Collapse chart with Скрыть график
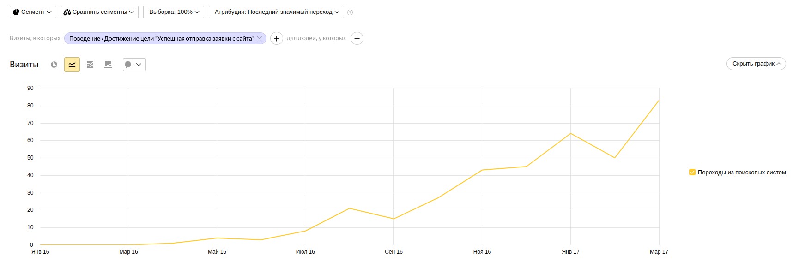Screen dimensions: 793x274 click(756, 64)
